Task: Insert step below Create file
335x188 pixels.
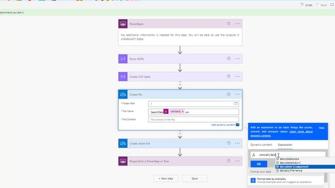Action: (x=180, y=134)
